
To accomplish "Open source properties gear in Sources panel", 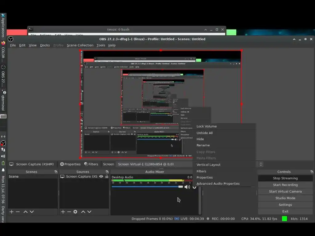I will point(75,212).
